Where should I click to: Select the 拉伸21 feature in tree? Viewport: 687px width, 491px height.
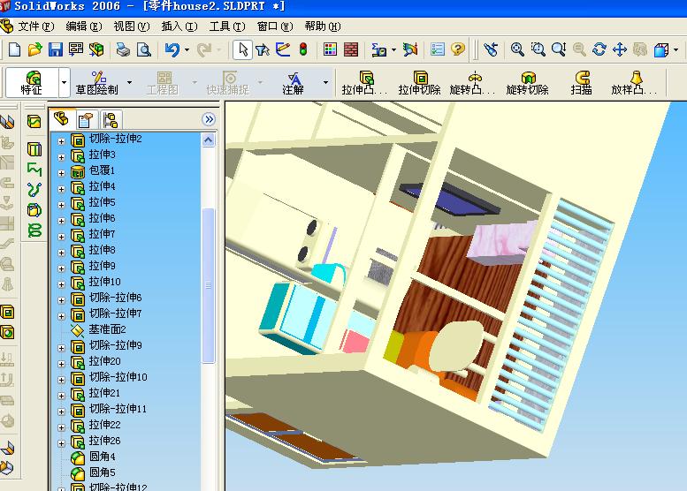point(104,393)
